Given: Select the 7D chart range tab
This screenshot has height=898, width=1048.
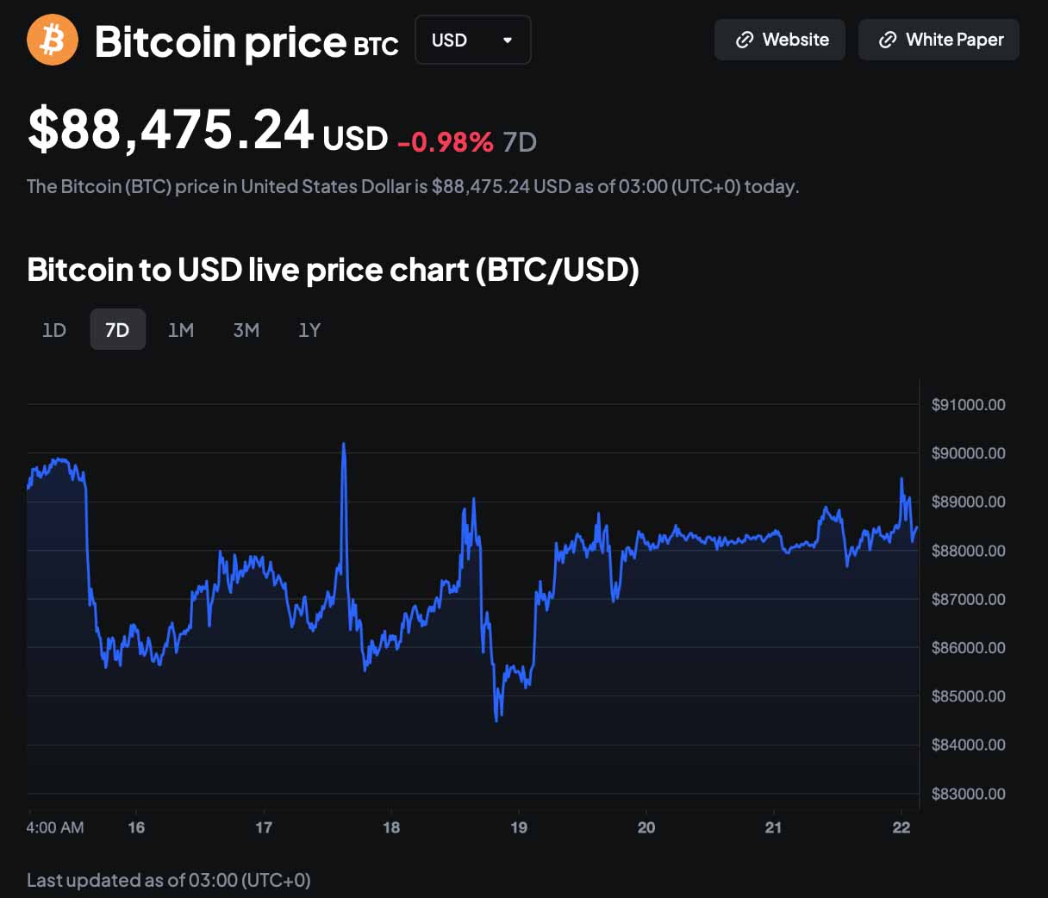Looking at the screenshot, I should coord(117,330).
